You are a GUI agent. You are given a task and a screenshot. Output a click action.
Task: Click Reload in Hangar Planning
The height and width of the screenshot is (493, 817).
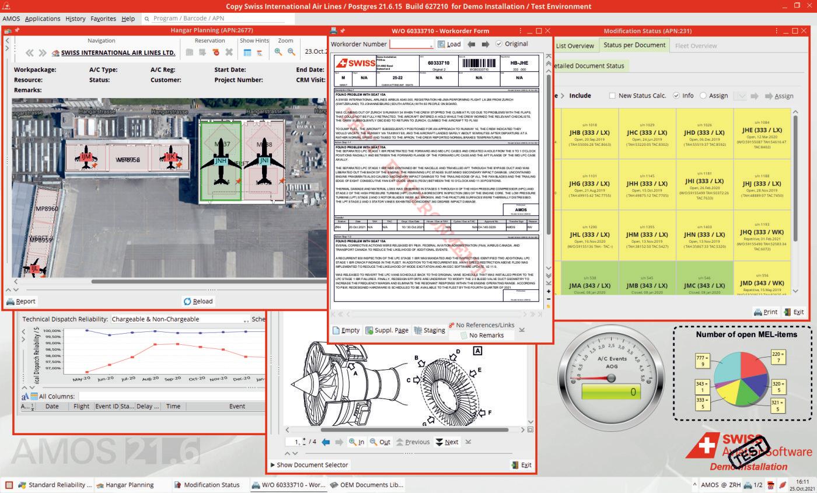click(198, 301)
